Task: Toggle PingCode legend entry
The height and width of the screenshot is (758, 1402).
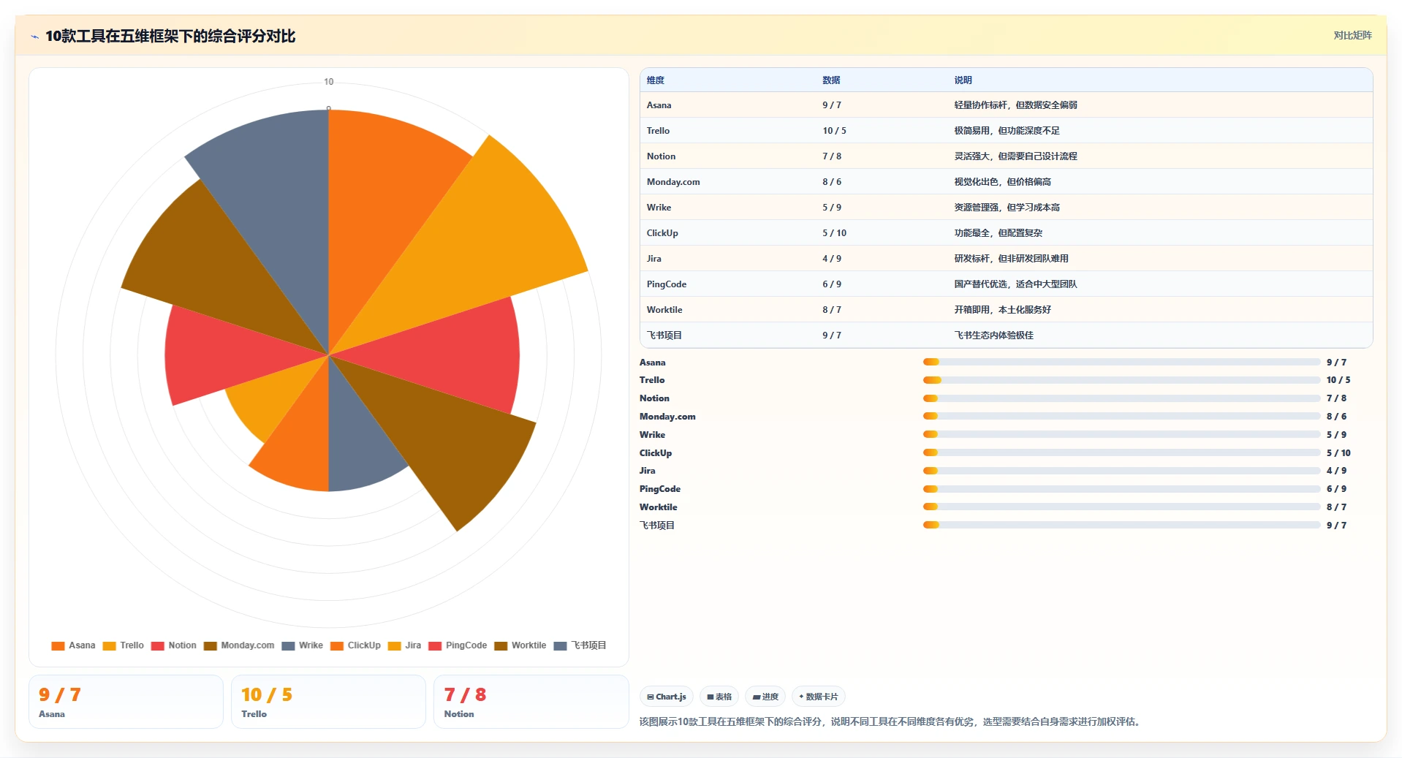Action: [458, 645]
